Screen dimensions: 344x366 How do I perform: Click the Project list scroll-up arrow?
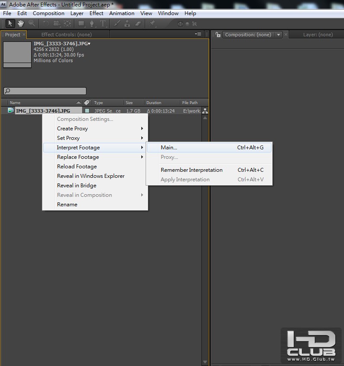tap(205, 118)
